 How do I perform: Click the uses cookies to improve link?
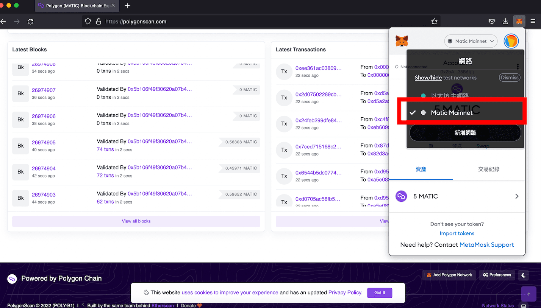[x=230, y=292]
